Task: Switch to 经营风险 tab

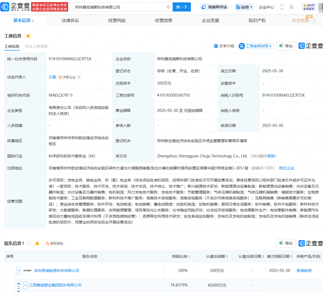Action: point(117,20)
